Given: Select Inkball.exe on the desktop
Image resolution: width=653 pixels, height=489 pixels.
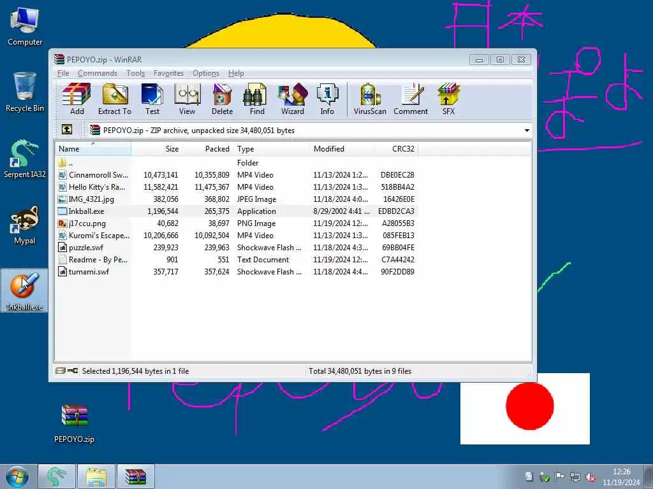Looking at the screenshot, I should (25, 291).
